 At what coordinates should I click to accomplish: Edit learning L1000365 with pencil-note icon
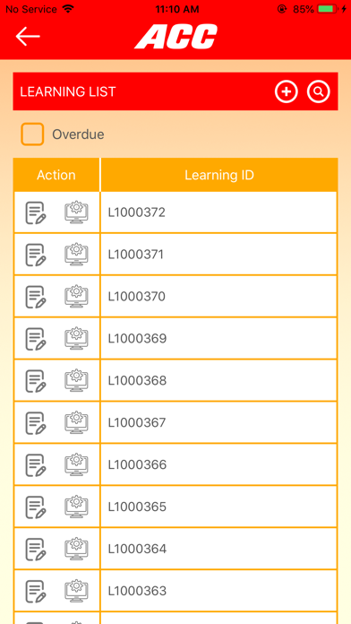[36, 507]
